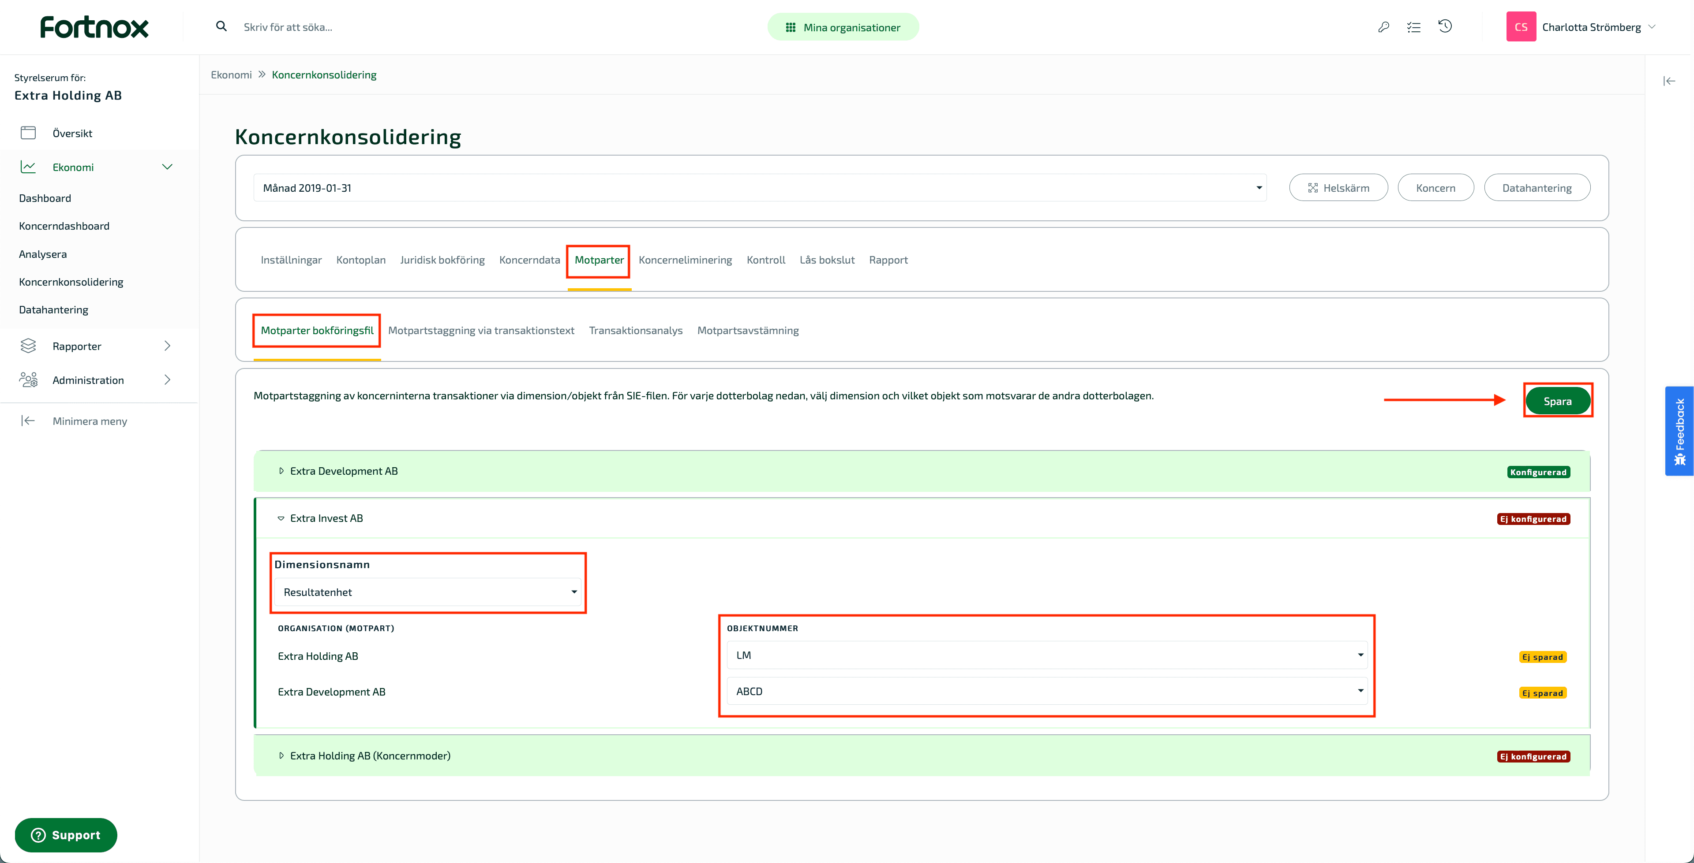The image size is (1694, 863).
Task: Collapse the Extra Invest AB section
Action: (921, 518)
